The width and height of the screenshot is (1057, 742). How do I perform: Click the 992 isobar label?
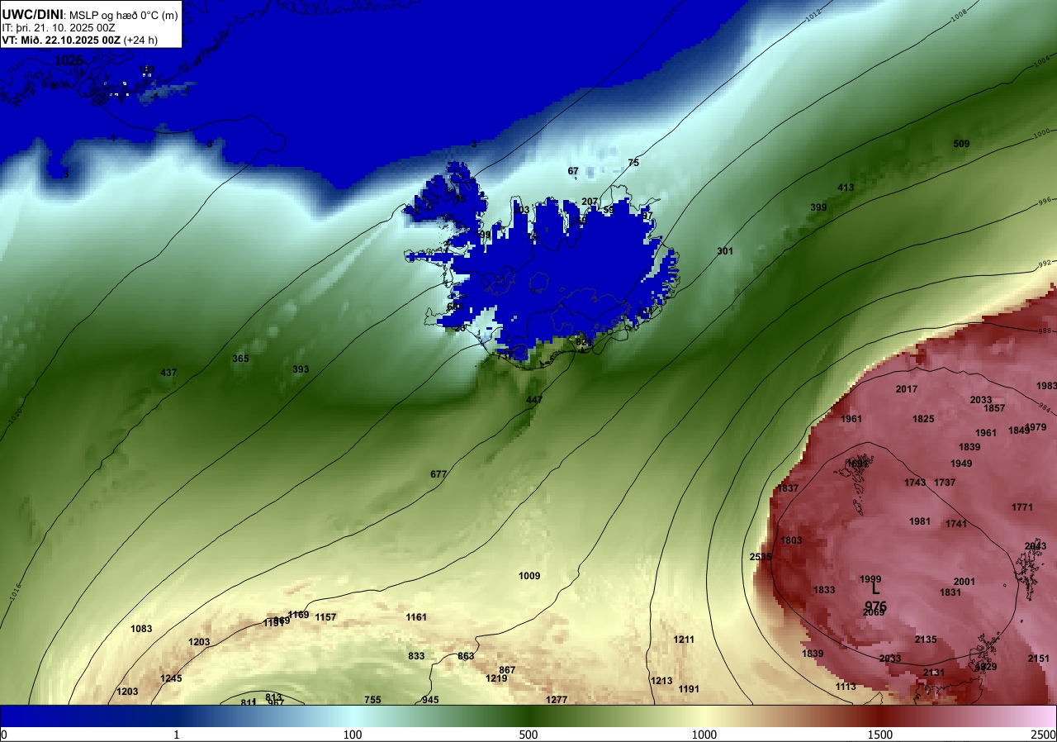coord(1045,264)
